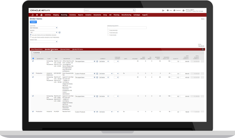Open the Location dropdown showing San Francisco
The image size is (235, 138).
pyautogui.click(x=44, y=28)
